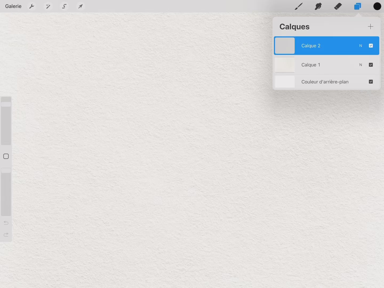Select the Brush tool

pyautogui.click(x=298, y=6)
